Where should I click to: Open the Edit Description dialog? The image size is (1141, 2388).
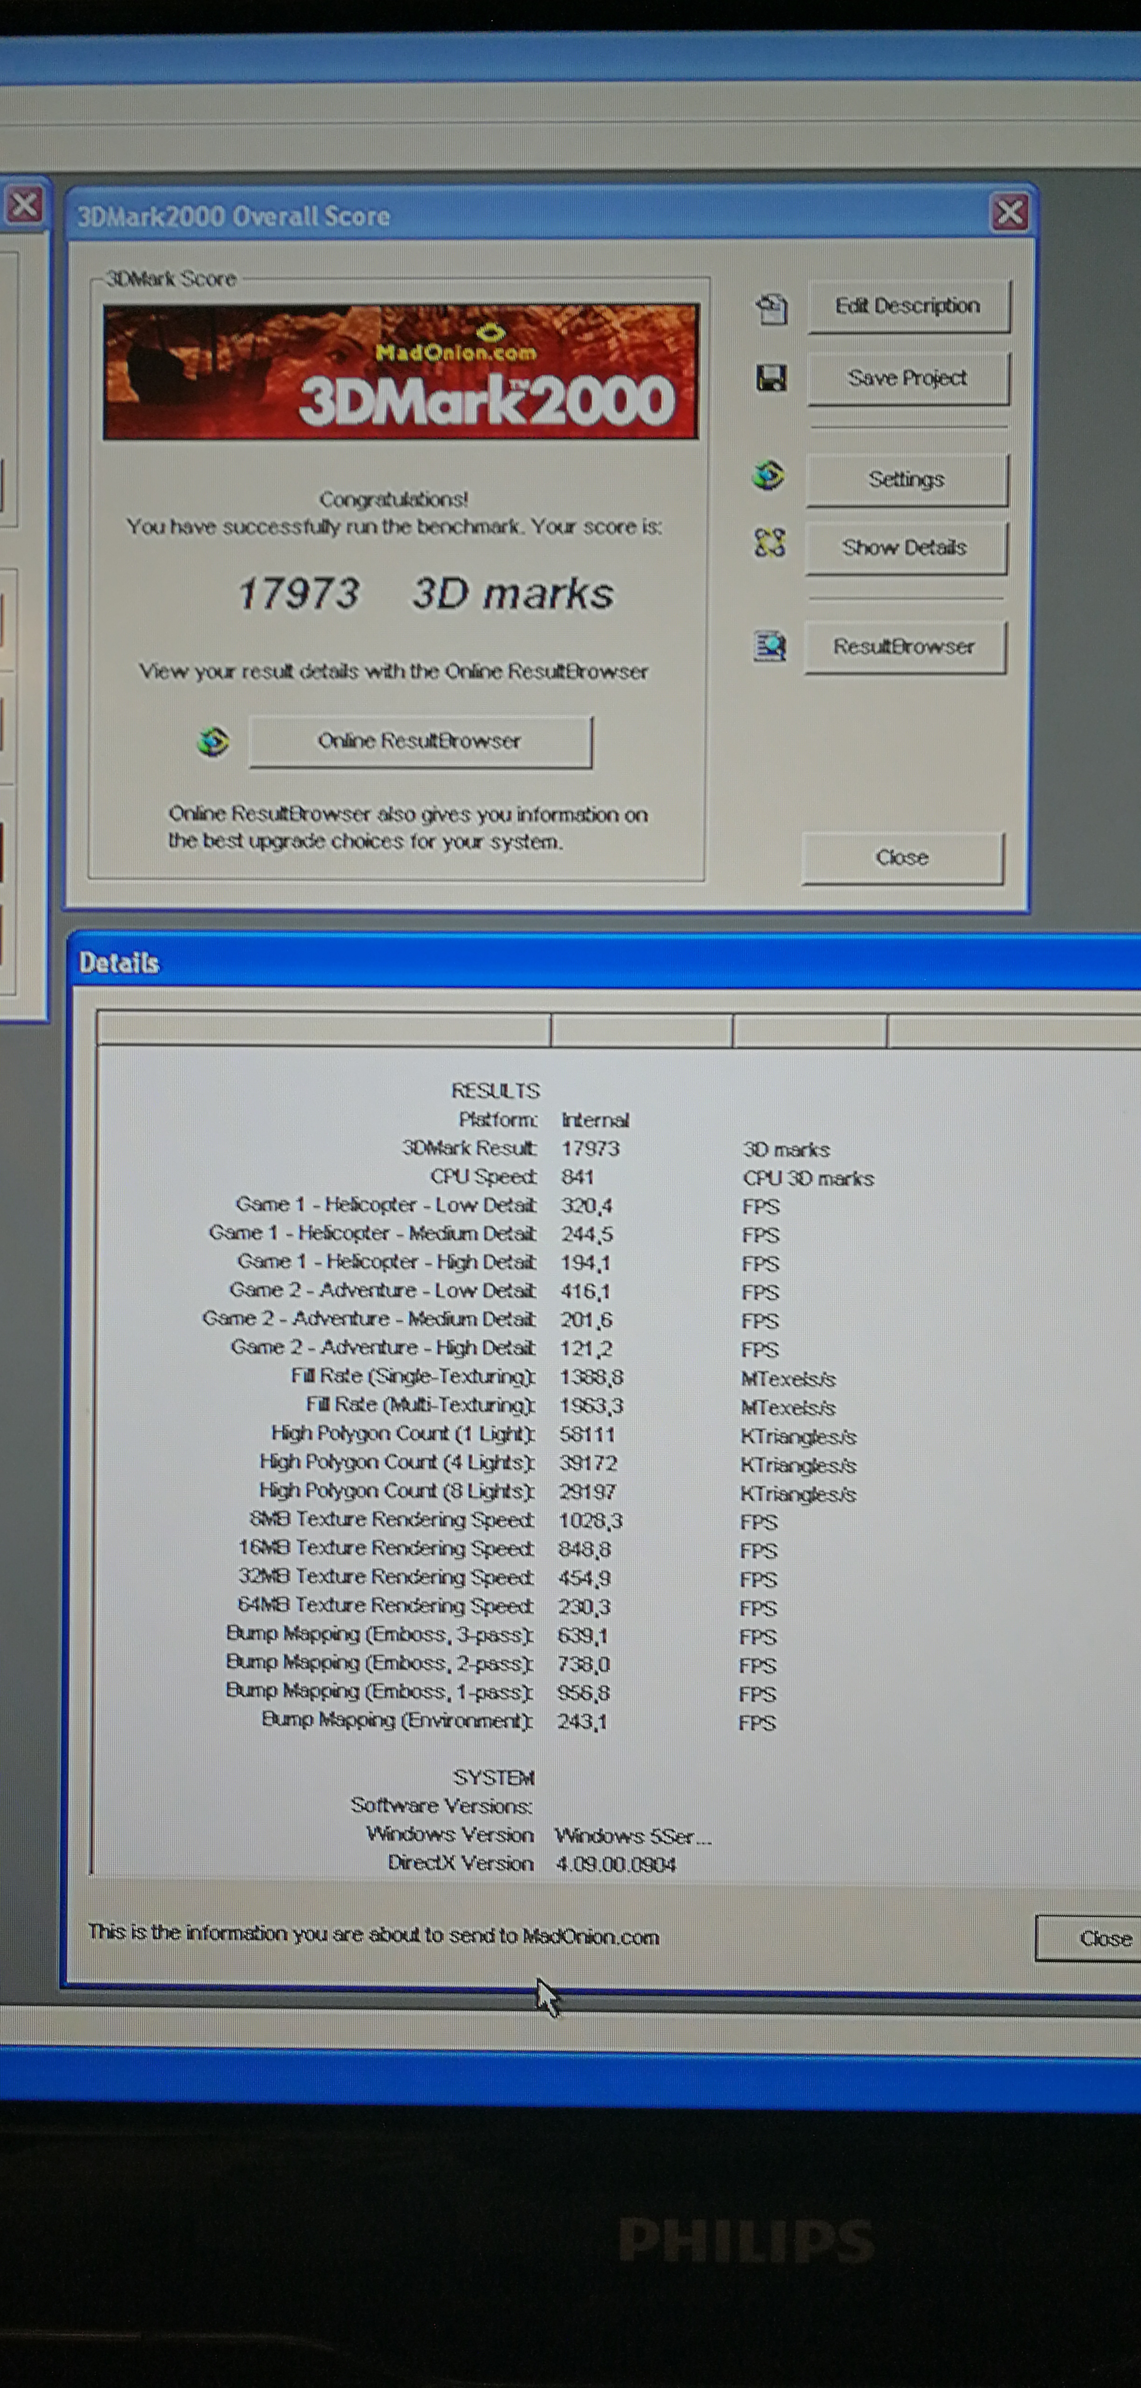[x=907, y=306]
